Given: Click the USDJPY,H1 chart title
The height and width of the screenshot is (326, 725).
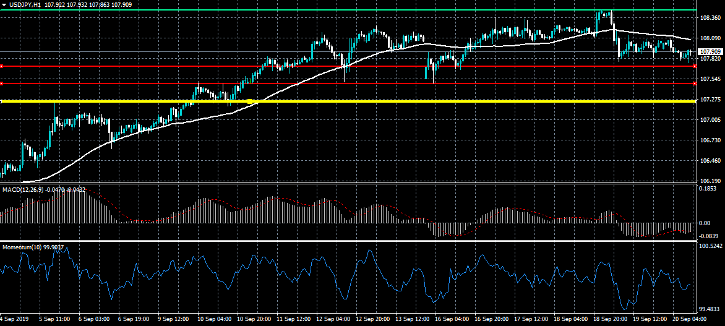Looking at the screenshot, I should (24, 4).
